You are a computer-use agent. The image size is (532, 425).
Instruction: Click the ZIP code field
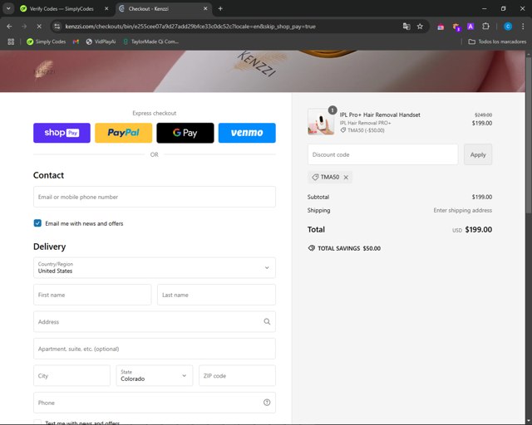click(x=237, y=375)
